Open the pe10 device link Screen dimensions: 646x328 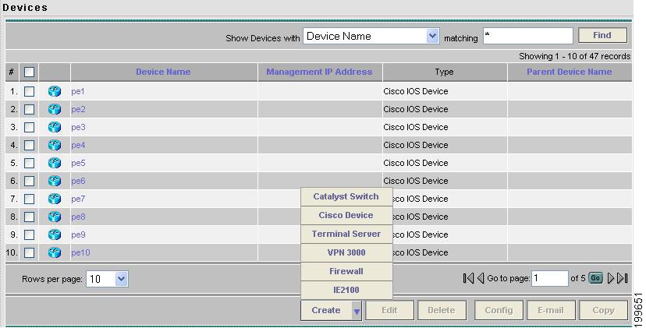coord(80,252)
